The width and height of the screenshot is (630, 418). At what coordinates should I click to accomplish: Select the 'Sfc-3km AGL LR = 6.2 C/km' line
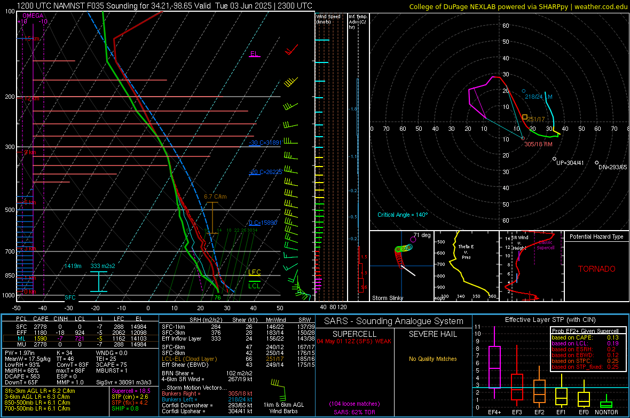[x=40, y=391]
